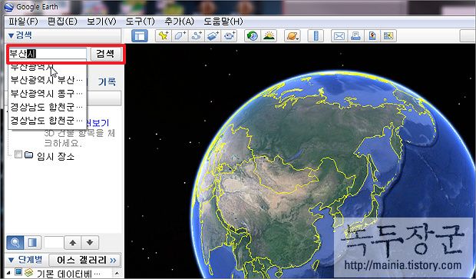Move item up with the up arrow
The width and height of the screenshot is (476, 279).
point(73,242)
